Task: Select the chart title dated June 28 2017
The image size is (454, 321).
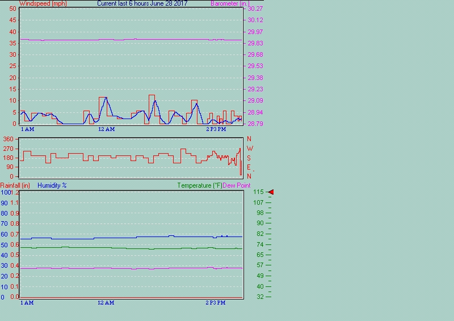Action: (x=142, y=3)
